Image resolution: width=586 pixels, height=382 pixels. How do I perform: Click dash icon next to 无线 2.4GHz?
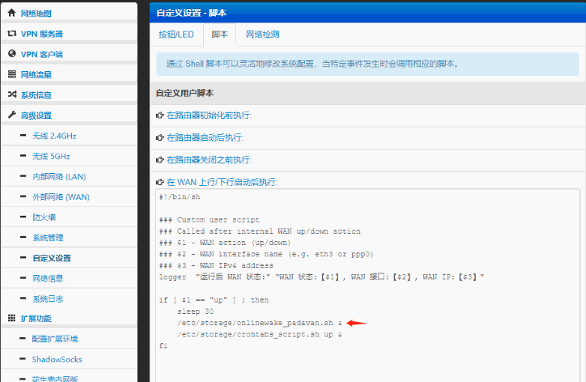tap(23, 135)
